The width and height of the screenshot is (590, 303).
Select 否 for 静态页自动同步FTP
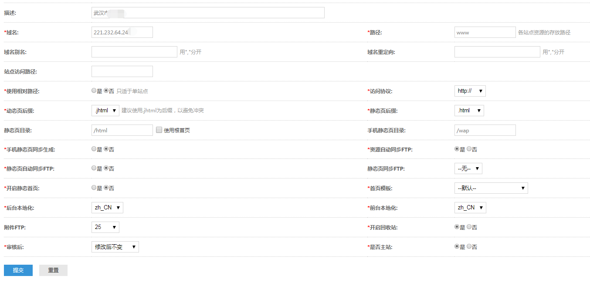tap(106, 168)
